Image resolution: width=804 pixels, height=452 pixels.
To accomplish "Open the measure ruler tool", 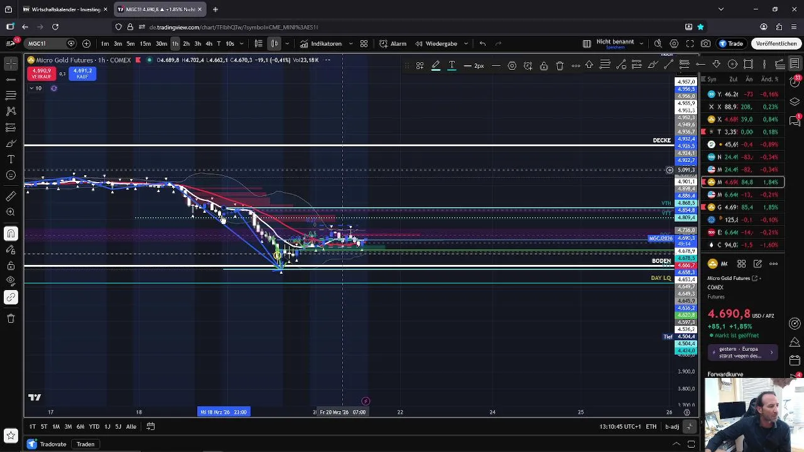I will [x=11, y=196].
